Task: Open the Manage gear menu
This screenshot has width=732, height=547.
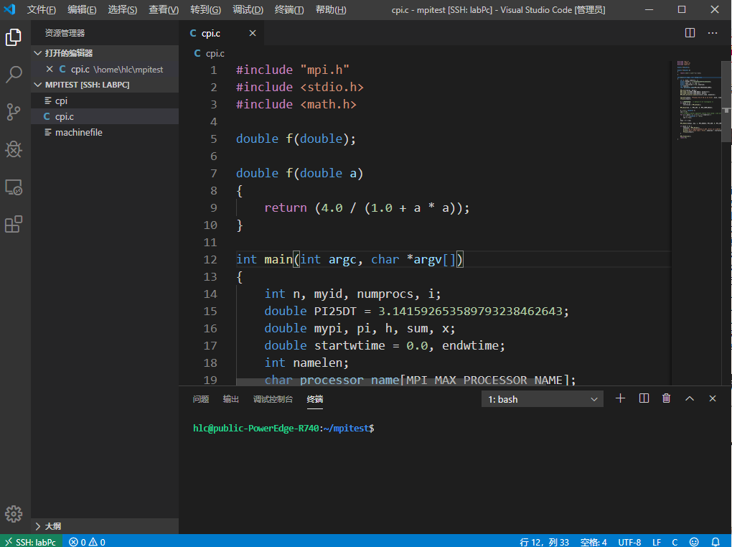Action: (x=13, y=514)
